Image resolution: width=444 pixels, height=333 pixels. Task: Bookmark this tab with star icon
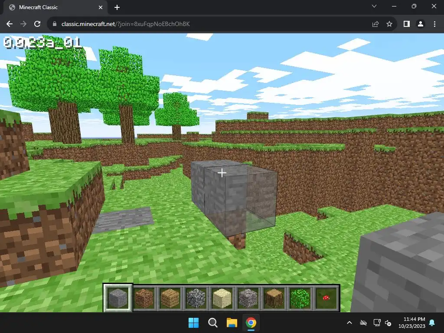[x=389, y=24]
